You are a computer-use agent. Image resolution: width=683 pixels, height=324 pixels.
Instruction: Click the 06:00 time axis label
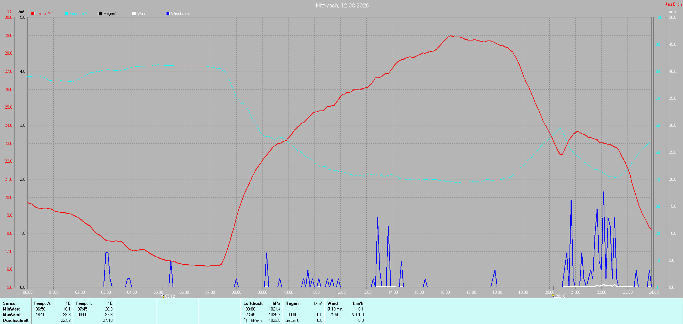click(x=184, y=292)
